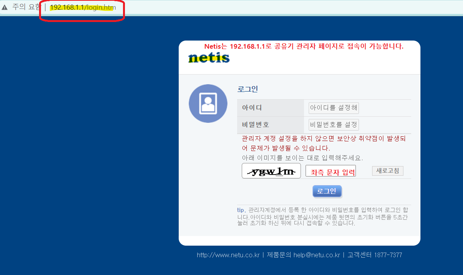Click the red Netis 192.168.1.1 notice text
Screen dimensions: 463x275
(304, 46)
